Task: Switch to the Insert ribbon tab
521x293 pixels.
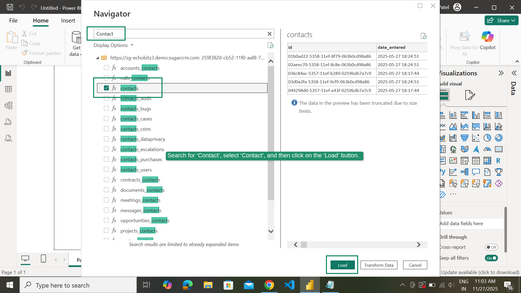Action: point(68,20)
